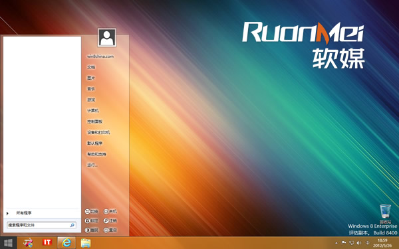Screen dimensions: 399x249
Task: Open 默认程序 in the start menu
Action: pos(94,143)
